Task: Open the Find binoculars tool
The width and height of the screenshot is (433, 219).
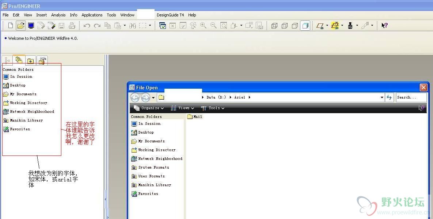Action: (x=132, y=26)
